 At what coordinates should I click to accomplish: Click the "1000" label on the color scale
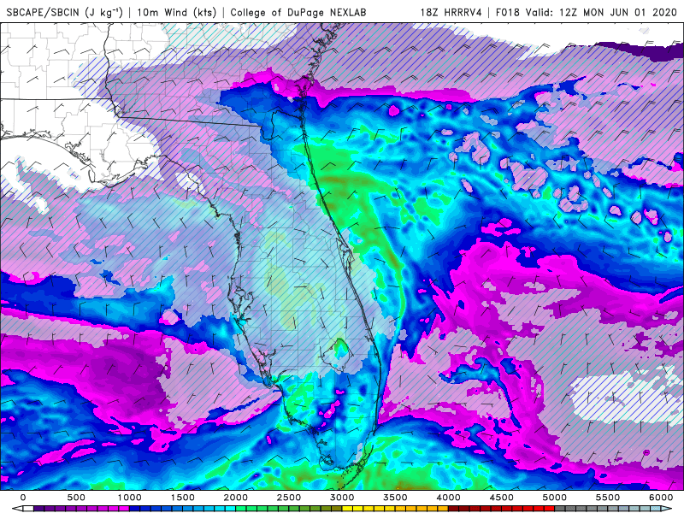point(129,498)
